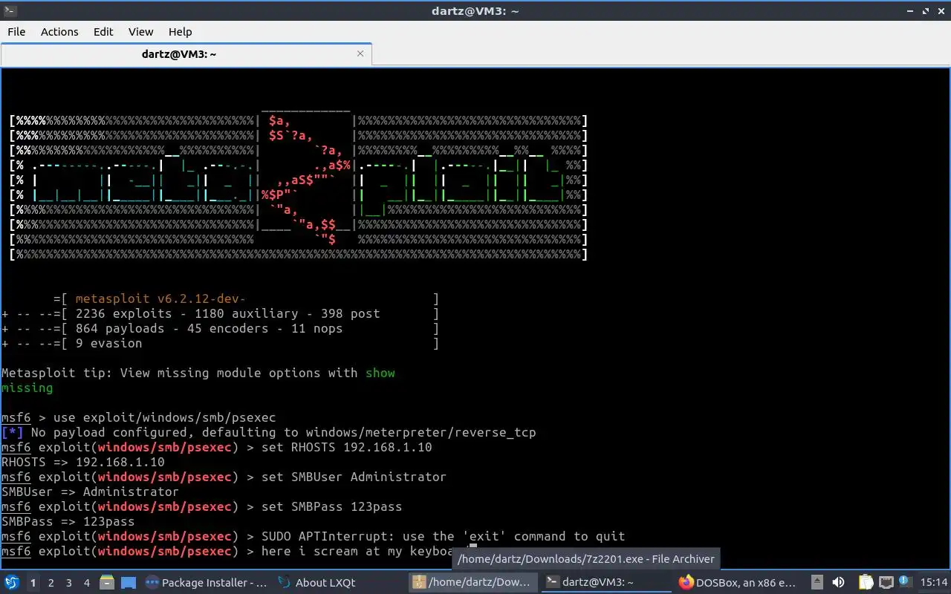This screenshot has height=594, width=951.
Task: Click the 'set SMBUser Administrator' command
Action: click(354, 477)
